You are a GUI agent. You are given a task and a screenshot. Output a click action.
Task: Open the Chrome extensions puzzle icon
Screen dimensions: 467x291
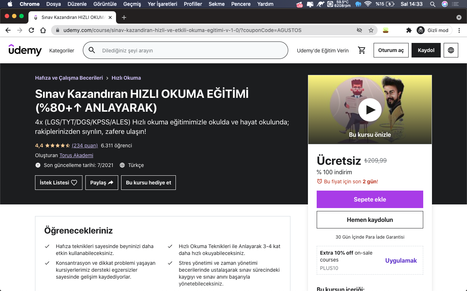click(409, 30)
